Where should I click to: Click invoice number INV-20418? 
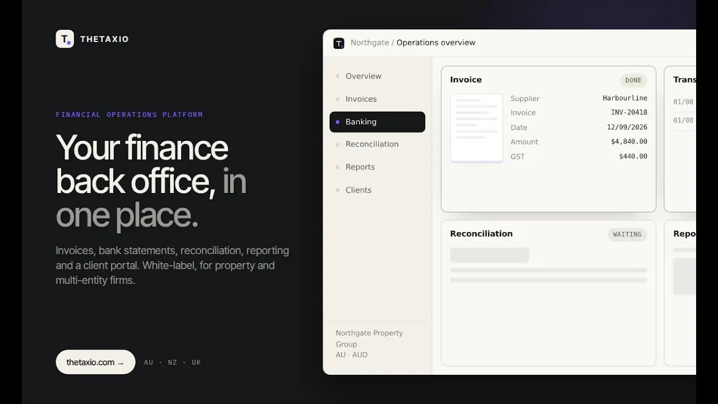point(629,113)
